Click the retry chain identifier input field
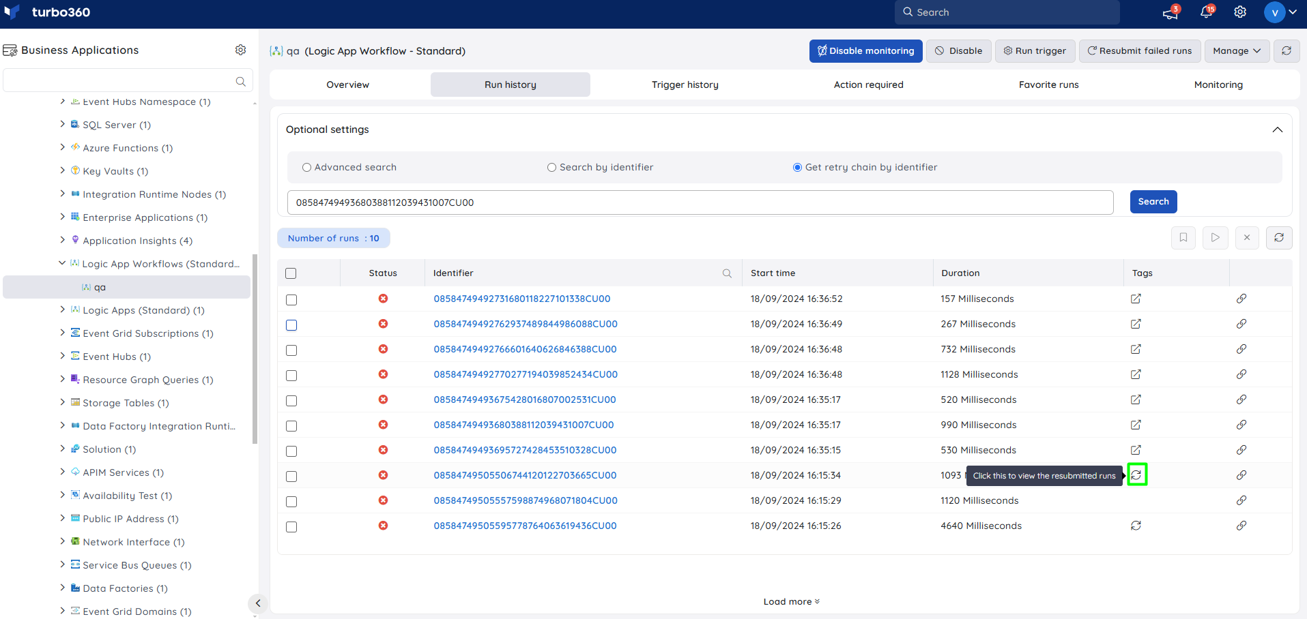This screenshot has height=619, width=1307. coord(700,202)
